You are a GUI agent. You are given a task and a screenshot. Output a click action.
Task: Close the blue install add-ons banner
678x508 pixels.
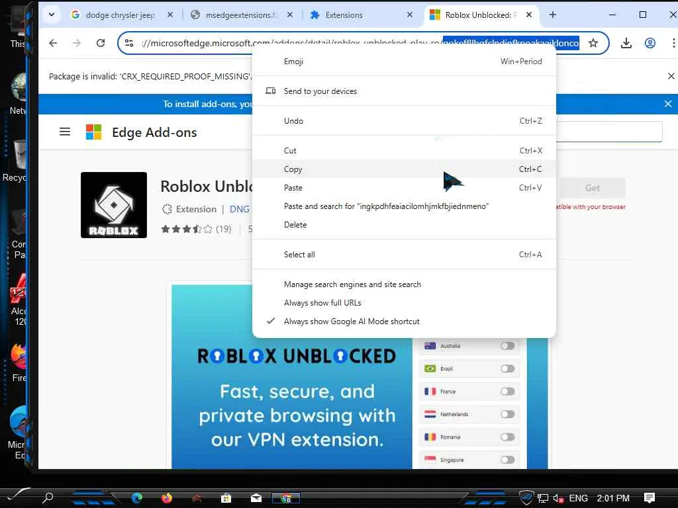668,104
